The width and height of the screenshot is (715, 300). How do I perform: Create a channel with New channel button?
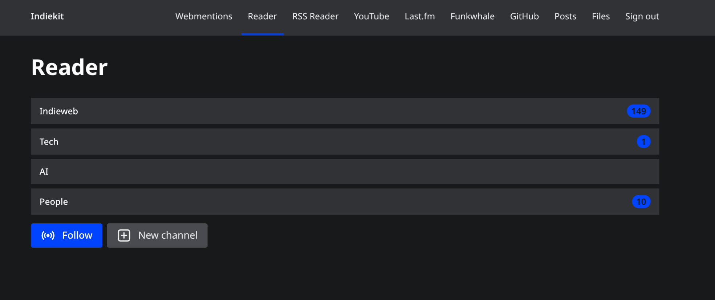[157, 235]
